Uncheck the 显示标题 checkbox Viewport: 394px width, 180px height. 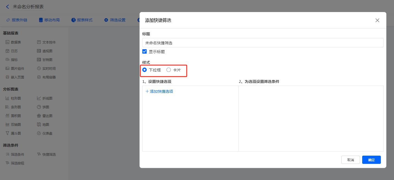point(144,51)
